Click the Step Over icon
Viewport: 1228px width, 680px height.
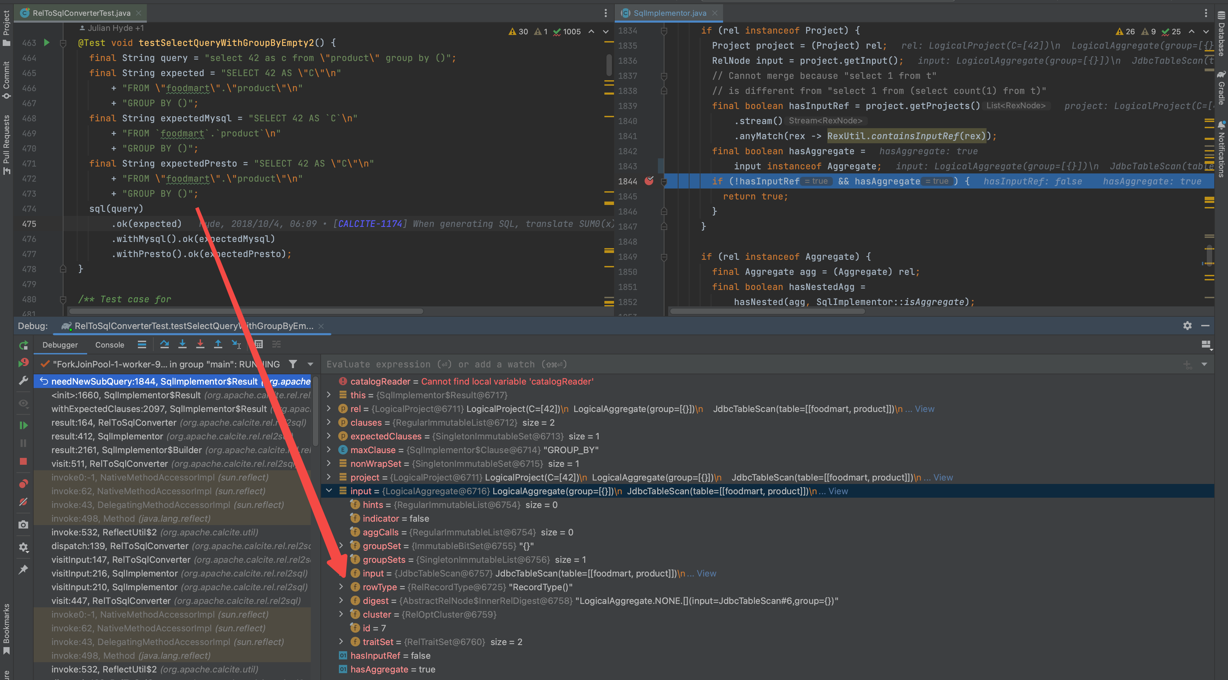pos(164,344)
